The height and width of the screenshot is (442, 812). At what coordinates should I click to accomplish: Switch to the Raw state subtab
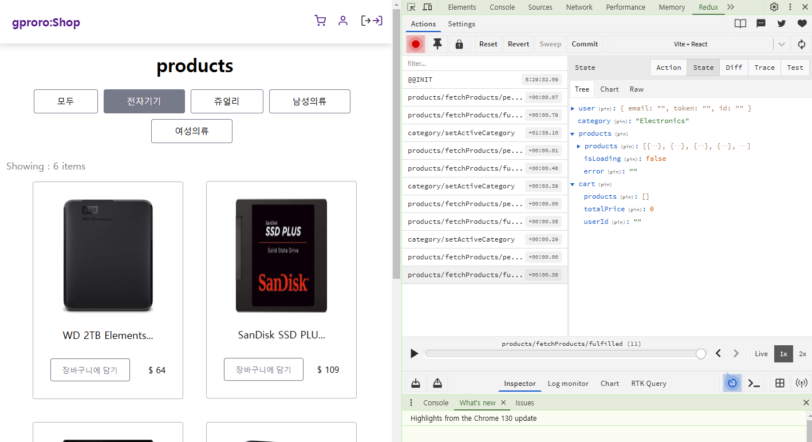[x=637, y=89]
